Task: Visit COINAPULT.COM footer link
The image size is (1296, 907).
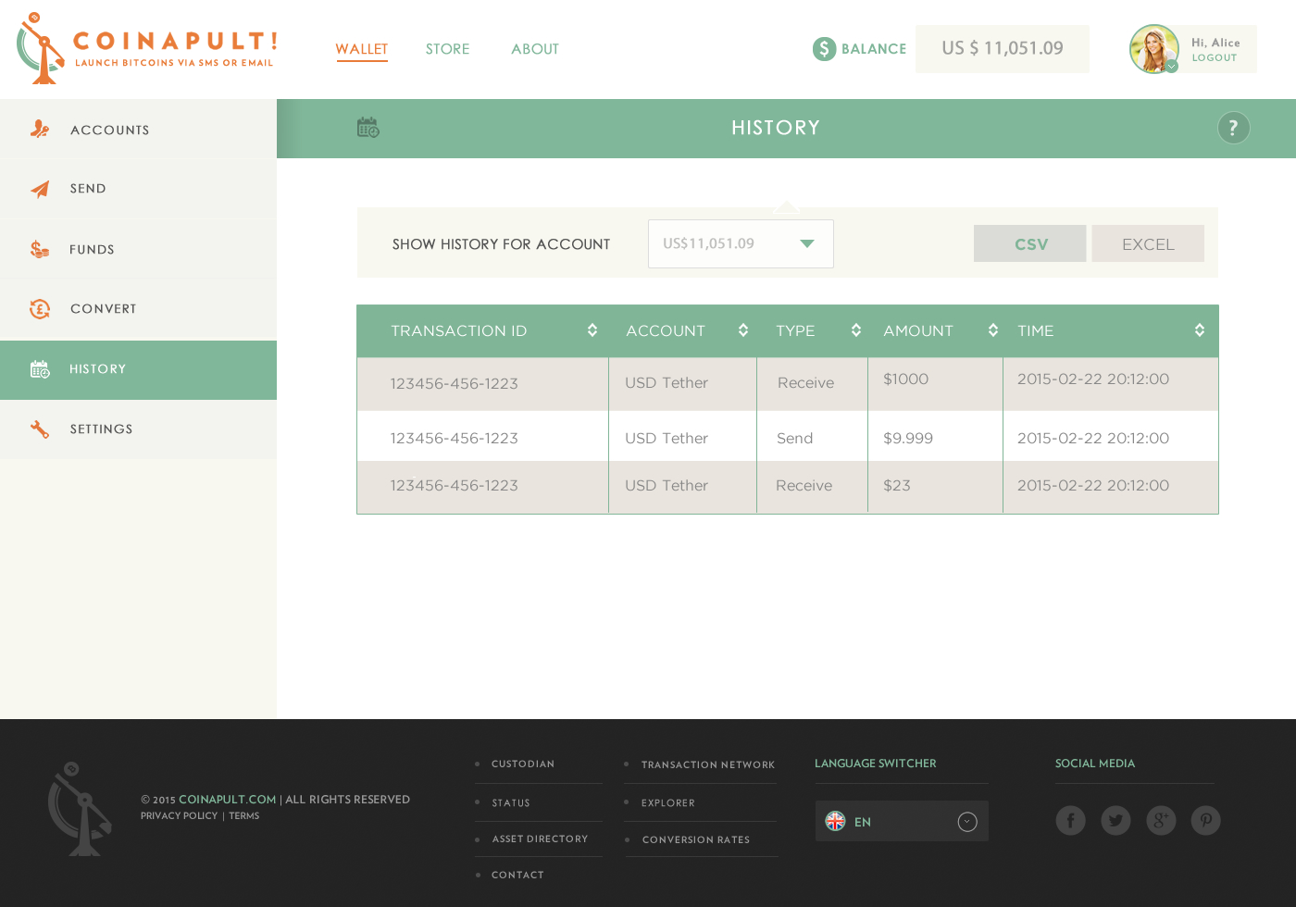Action: (x=227, y=799)
